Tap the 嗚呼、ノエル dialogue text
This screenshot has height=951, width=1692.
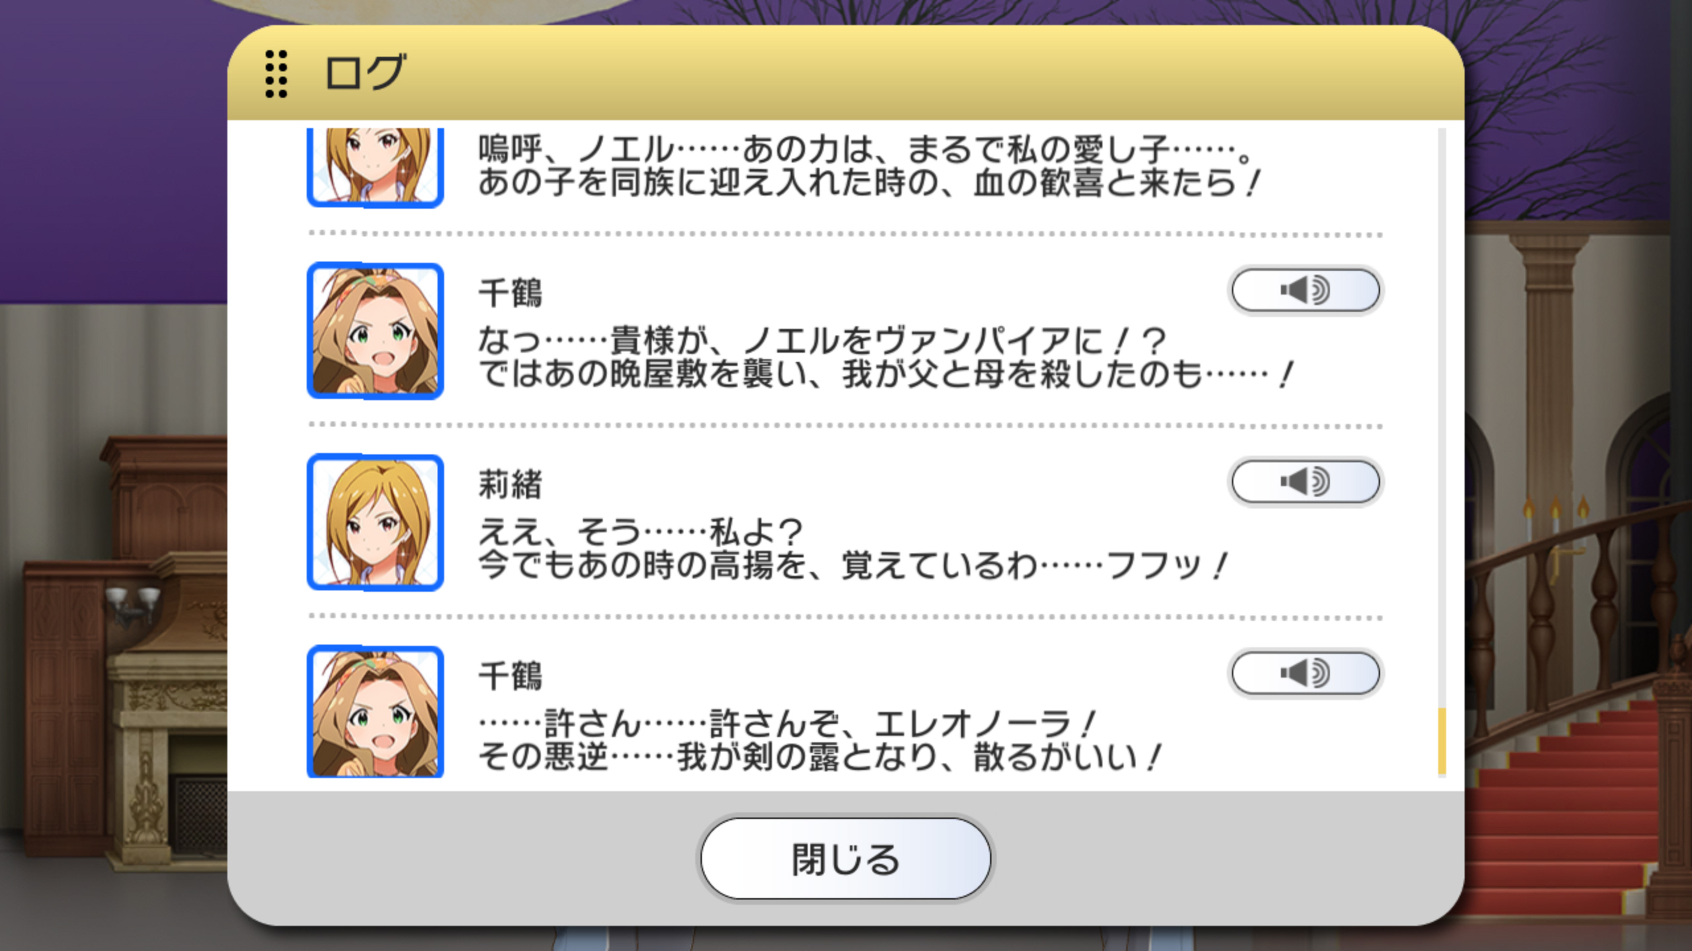click(869, 166)
